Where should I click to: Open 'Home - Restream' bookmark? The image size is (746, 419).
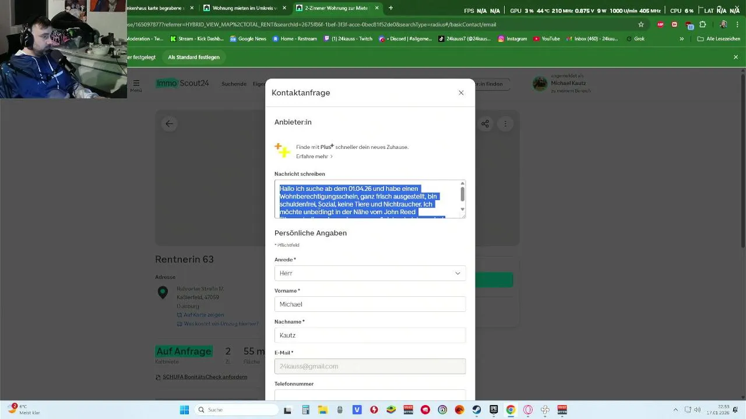click(x=295, y=39)
